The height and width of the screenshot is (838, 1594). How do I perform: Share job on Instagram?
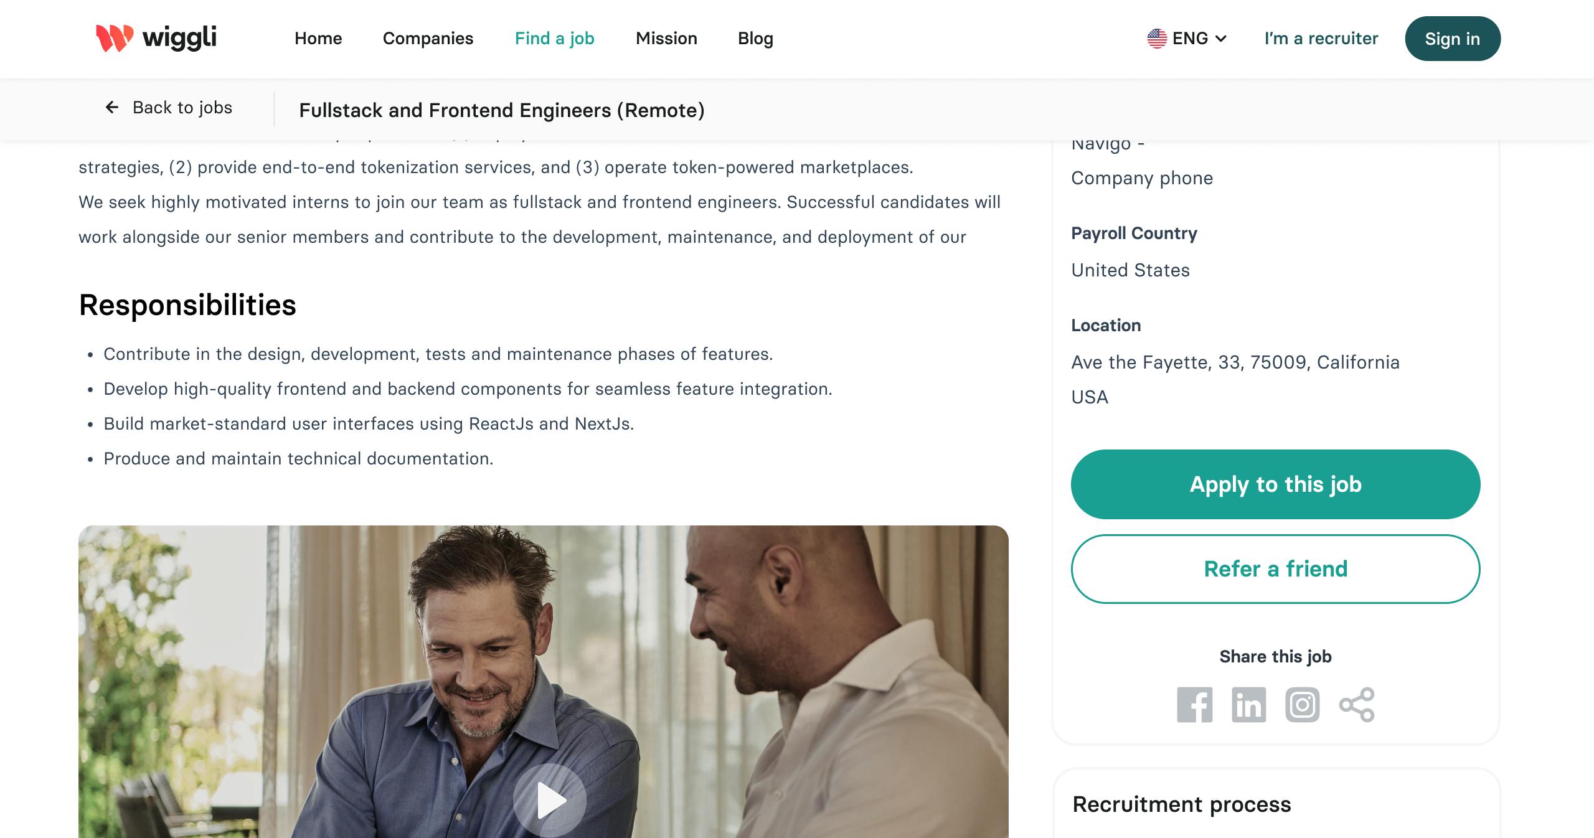pos(1302,705)
